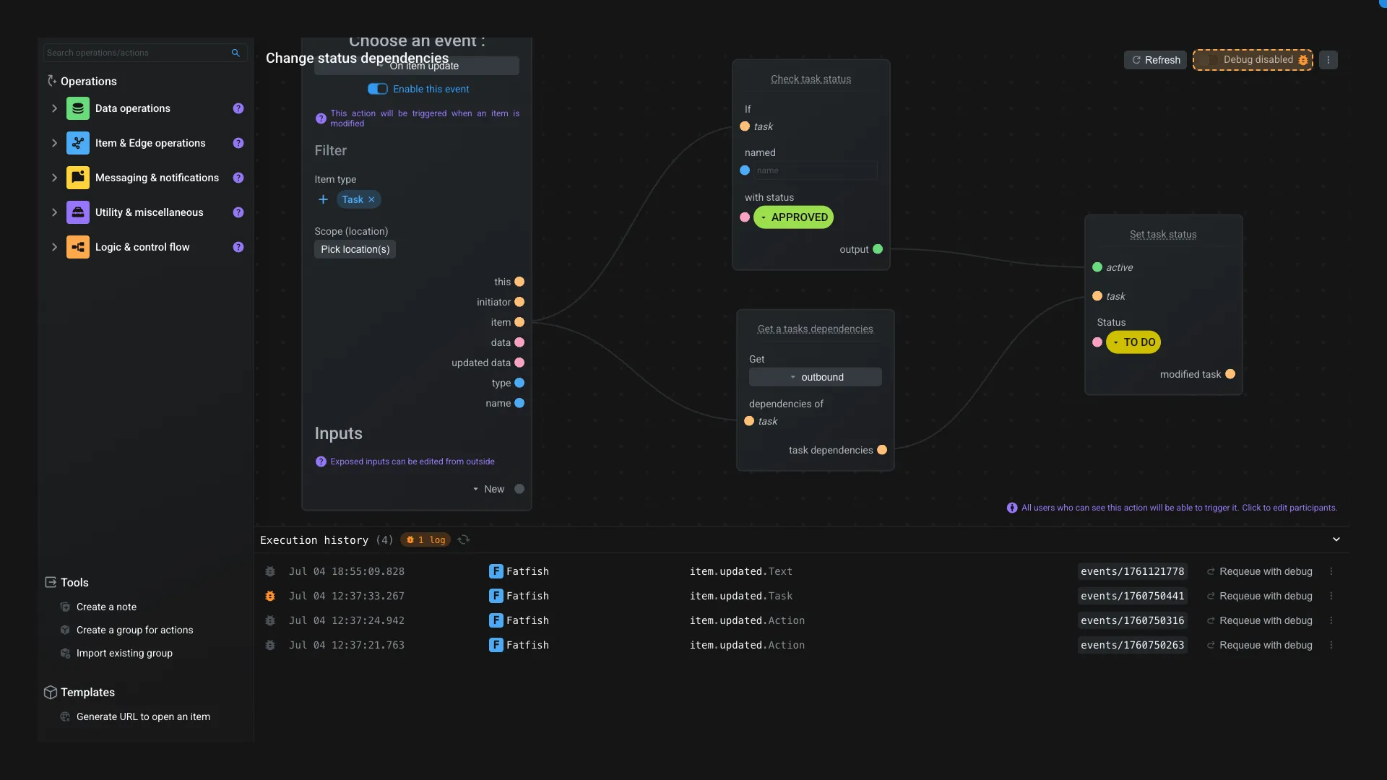Collapse the Execution history panel
Image resolution: width=1387 pixels, height=780 pixels.
coord(1335,539)
